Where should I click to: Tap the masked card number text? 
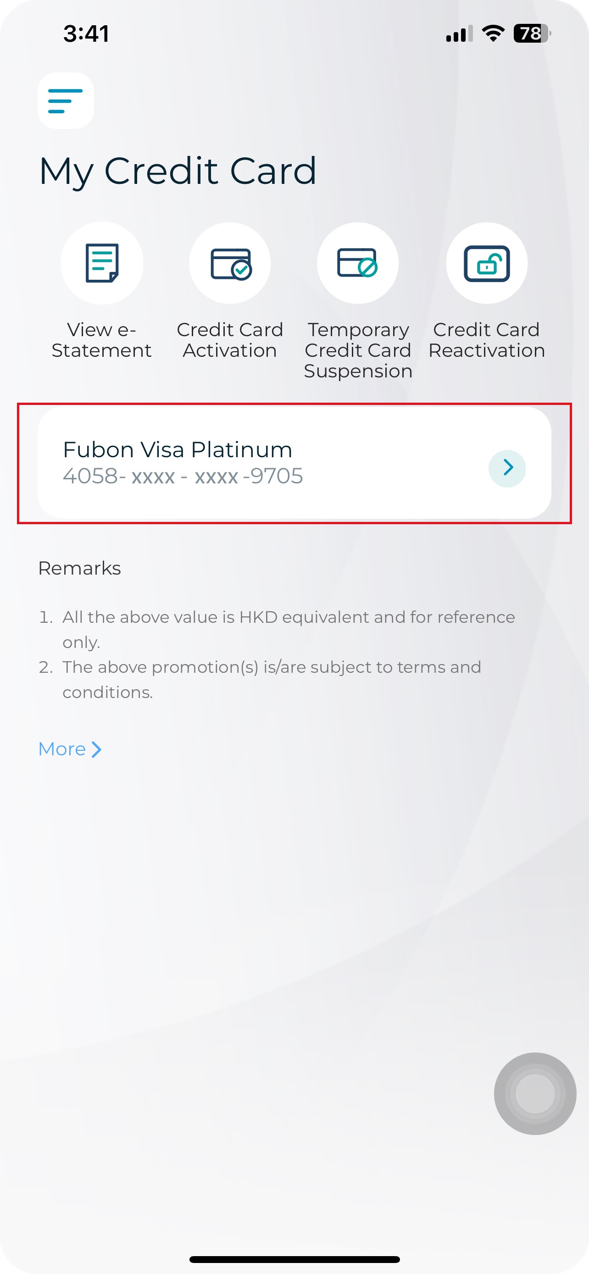[x=183, y=476]
